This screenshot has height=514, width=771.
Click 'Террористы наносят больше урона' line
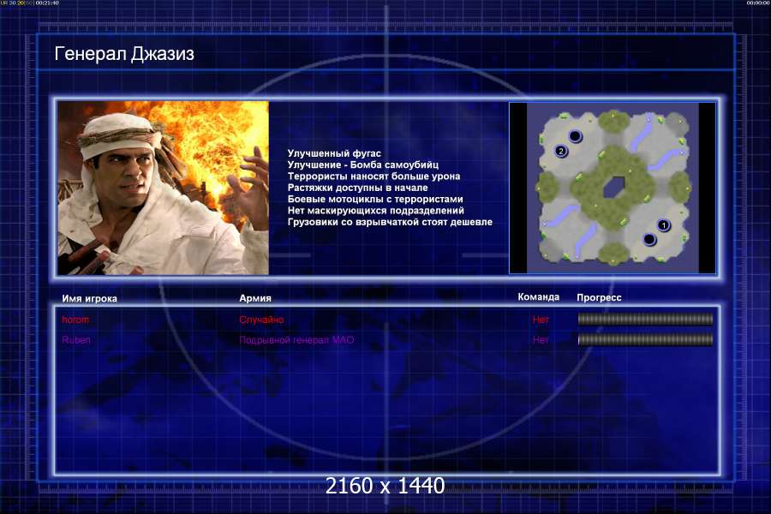pyautogui.click(x=374, y=176)
